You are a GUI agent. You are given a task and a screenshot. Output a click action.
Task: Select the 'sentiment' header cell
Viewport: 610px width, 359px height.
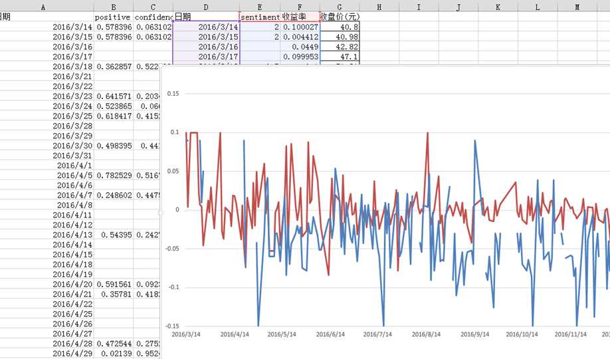pyautogui.click(x=260, y=16)
